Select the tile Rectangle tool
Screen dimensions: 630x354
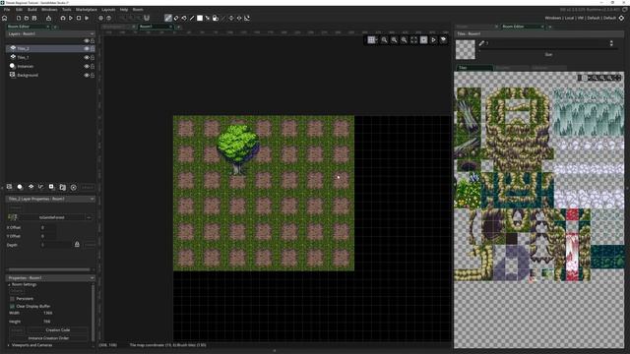click(x=200, y=18)
